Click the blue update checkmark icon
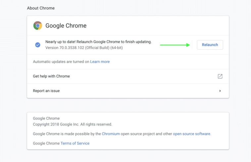 38,45
